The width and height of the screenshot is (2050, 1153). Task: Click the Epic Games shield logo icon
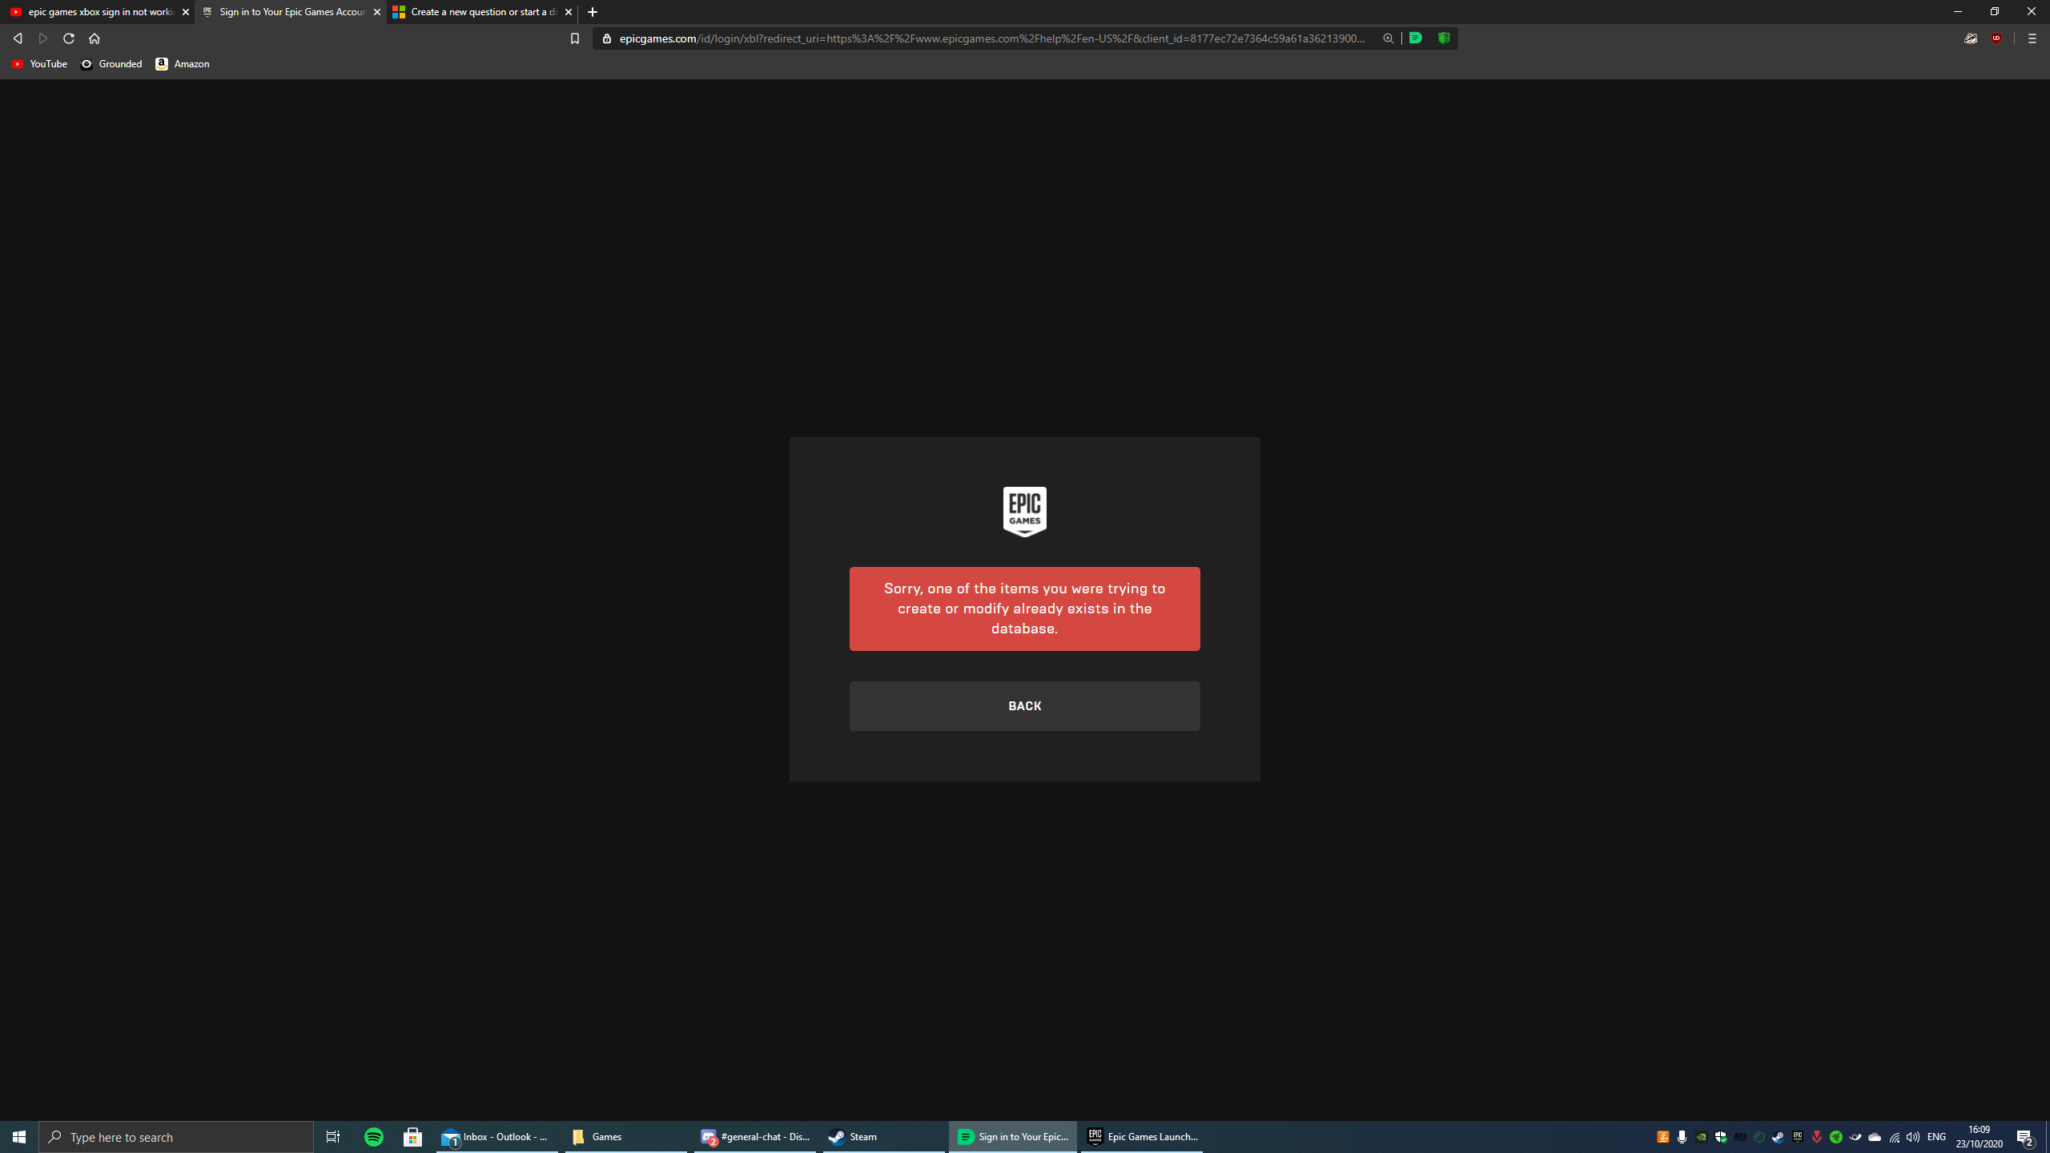1025,509
